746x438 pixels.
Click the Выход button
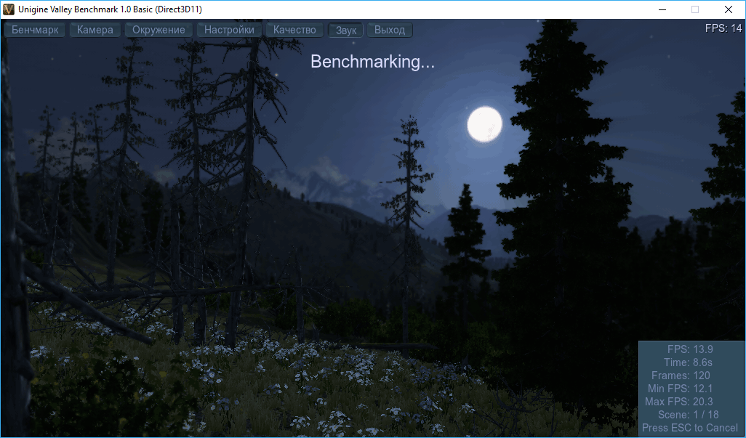tap(390, 30)
